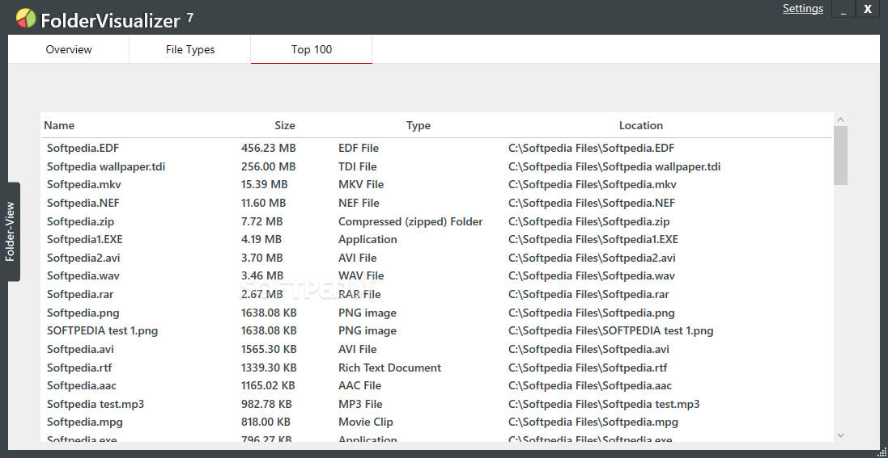Switch to the File Types tab
888x458 pixels.
coord(190,49)
